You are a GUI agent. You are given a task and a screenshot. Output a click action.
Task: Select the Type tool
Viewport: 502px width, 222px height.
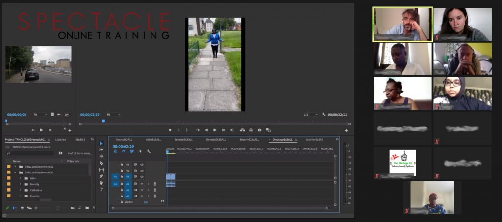pyautogui.click(x=101, y=189)
